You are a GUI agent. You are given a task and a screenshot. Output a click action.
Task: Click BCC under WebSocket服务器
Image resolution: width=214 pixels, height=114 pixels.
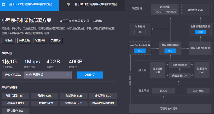[x=140, y=51]
